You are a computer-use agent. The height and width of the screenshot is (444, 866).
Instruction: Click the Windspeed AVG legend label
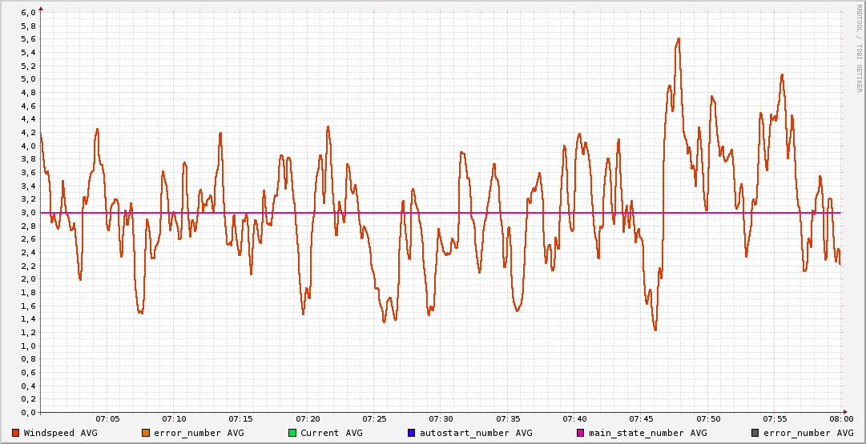tap(60, 433)
